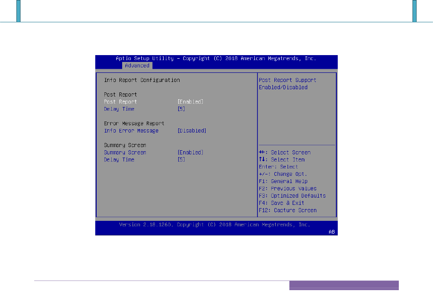Select the Advanced tab
The width and height of the screenshot is (433, 306).
click(137, 66)
